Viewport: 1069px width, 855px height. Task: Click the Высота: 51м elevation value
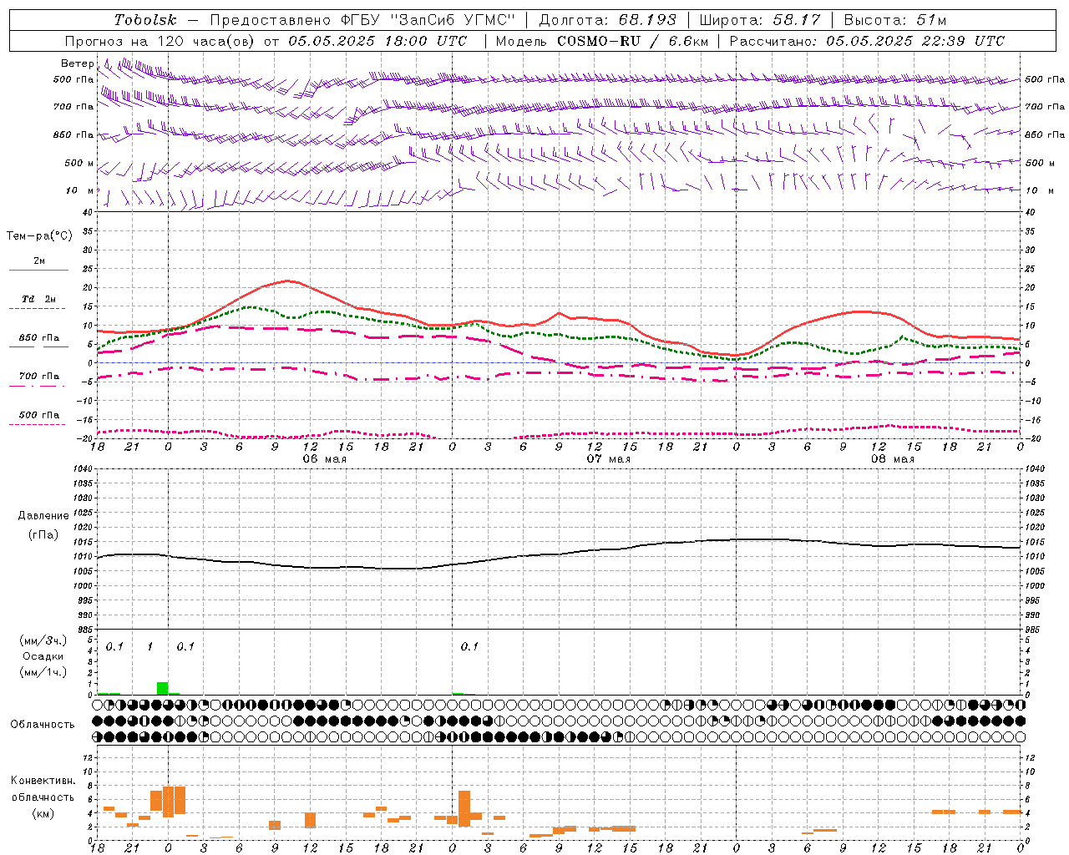point(895,20)
